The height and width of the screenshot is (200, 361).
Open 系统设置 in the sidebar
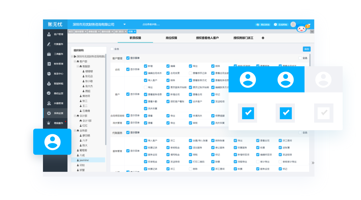[55, 113]
